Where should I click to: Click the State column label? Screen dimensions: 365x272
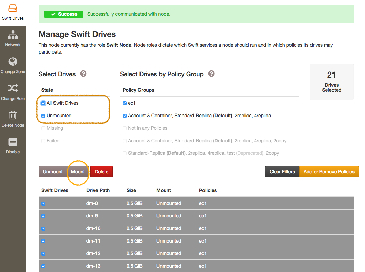[47, 90]
